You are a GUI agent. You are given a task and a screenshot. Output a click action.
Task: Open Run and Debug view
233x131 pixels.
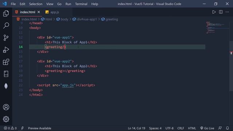(x=6, y=50)
